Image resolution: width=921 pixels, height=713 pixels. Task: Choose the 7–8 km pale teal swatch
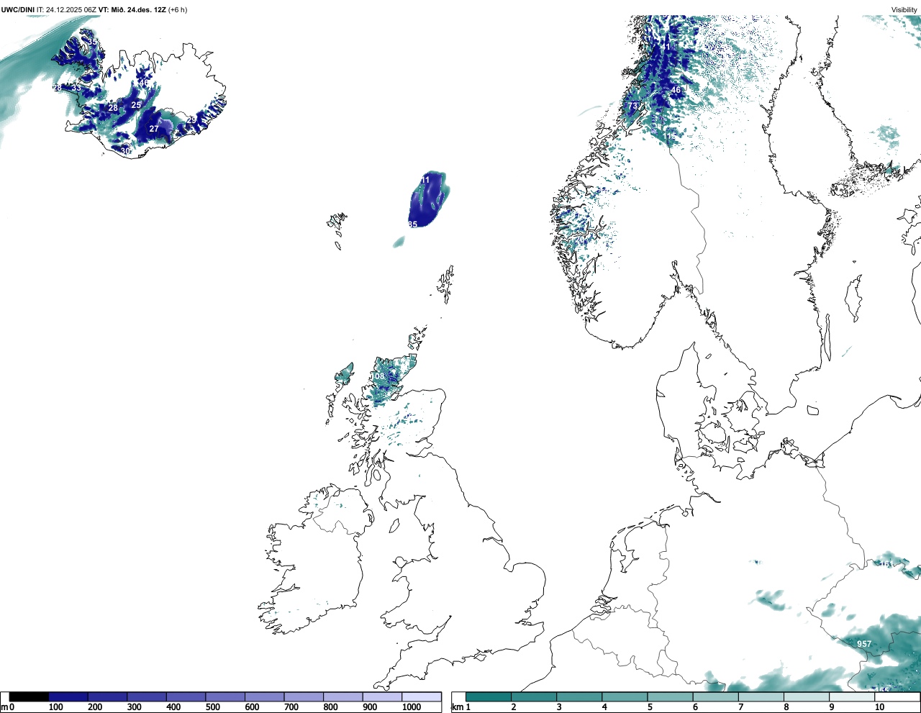tap(761, 696)
